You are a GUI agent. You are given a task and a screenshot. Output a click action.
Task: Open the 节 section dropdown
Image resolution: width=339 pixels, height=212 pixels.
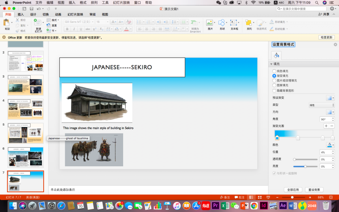coord(51,31)
